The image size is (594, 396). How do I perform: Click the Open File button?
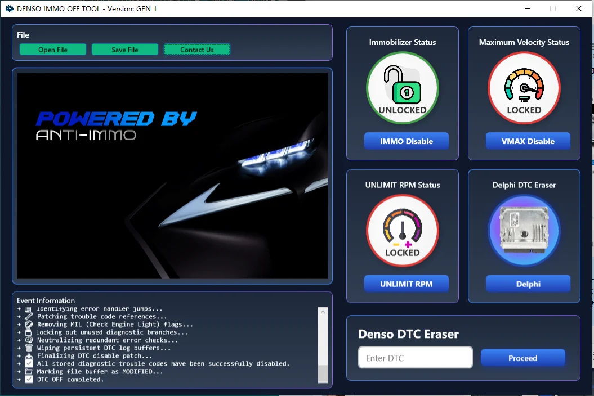[53, 49]
